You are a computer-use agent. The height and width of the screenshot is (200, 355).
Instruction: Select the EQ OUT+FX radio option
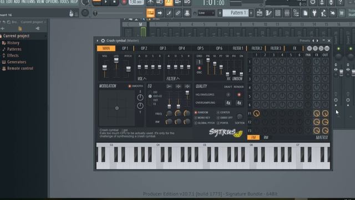point(150,96)
